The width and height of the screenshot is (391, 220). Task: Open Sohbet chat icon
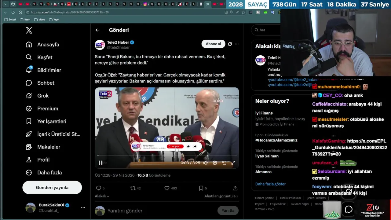click(x=29, y=83)
